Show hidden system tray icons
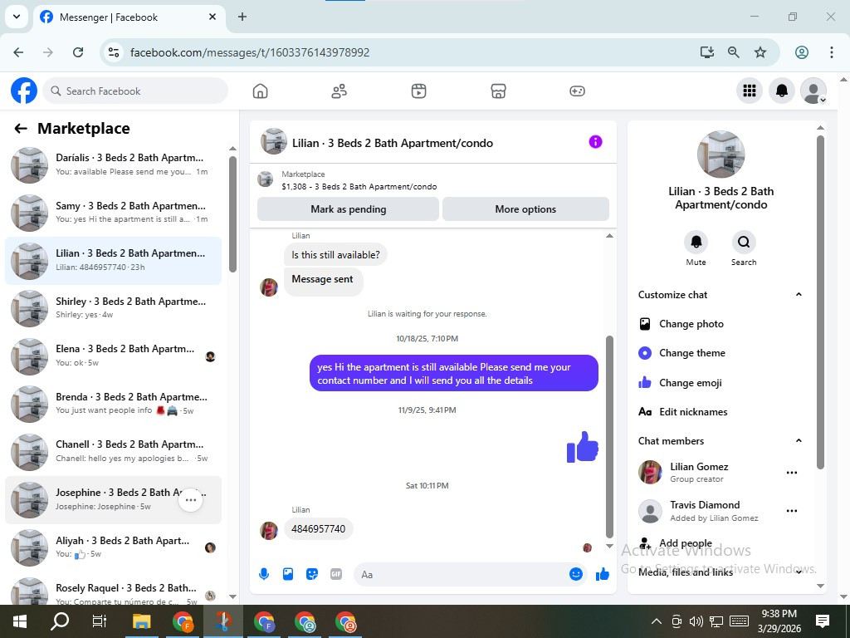The image size is (850, 638). point(656,621)
